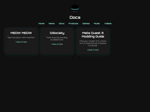Open the News nav link
Screen dimensions: 150x112
(x=52, y=24)
